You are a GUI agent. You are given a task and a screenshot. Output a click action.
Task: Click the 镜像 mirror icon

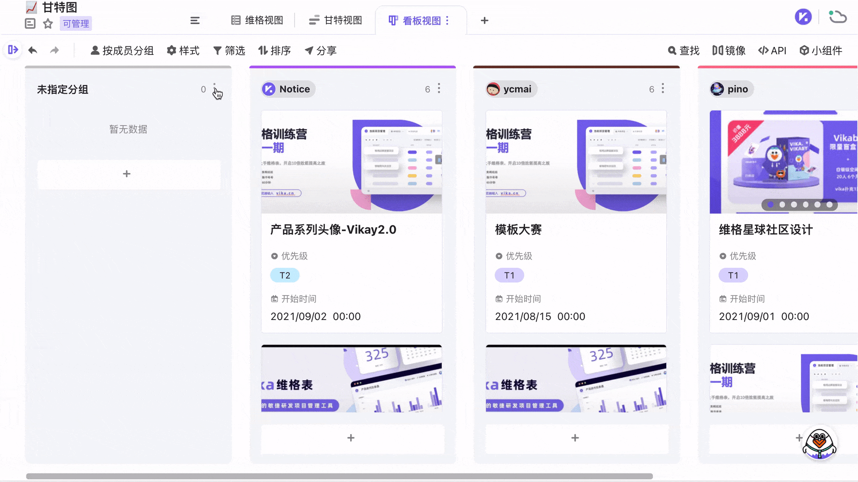click(x=728, y=50)
